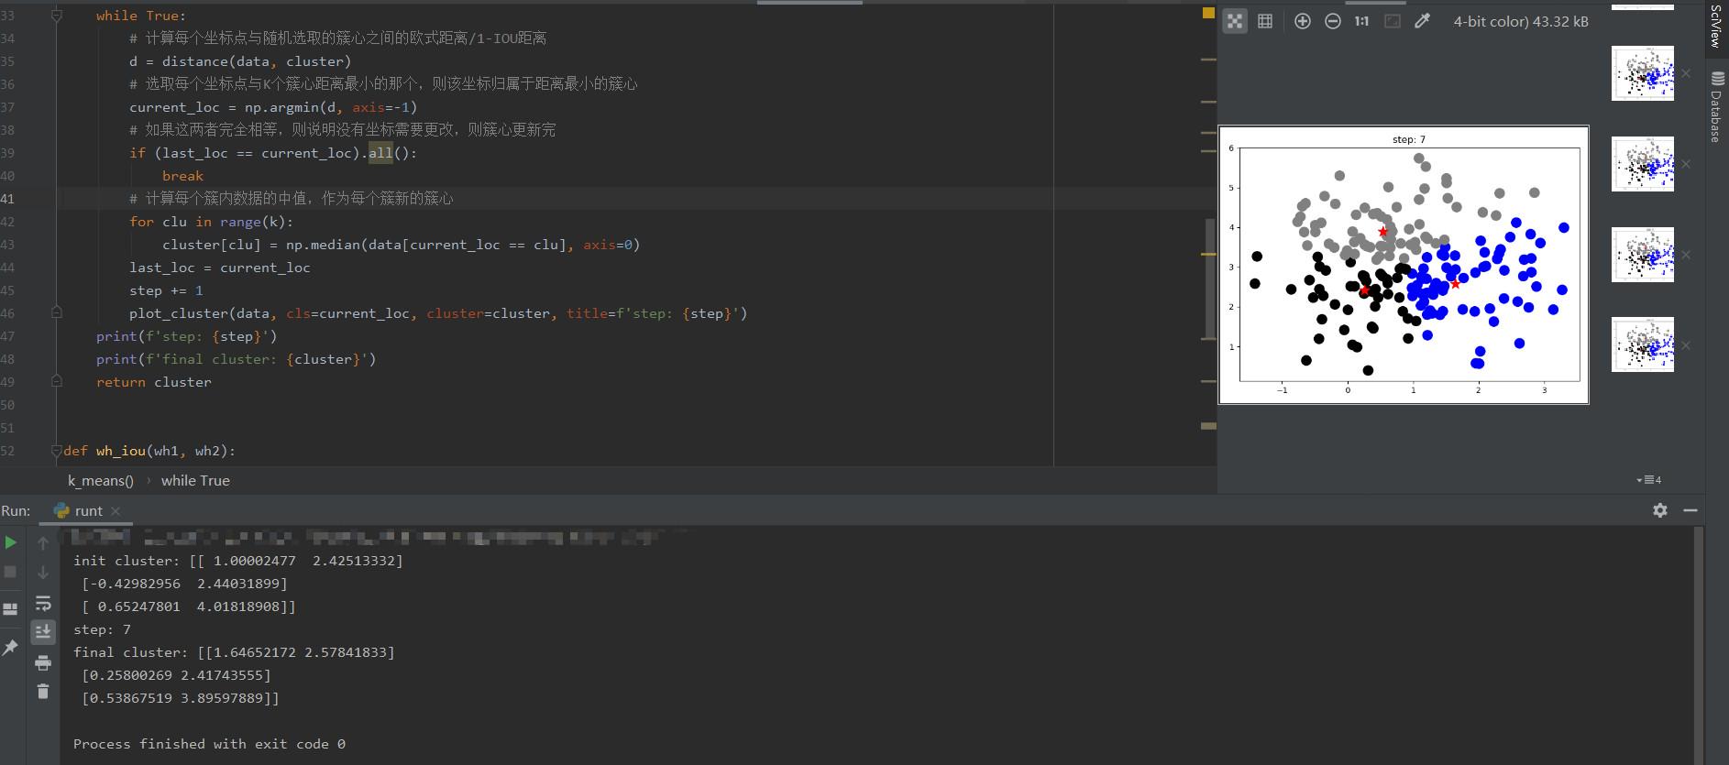The height and width of the screenshot is (765, 1729).
Task: Close the bottom plot thumbnail
Action: 1685,345
